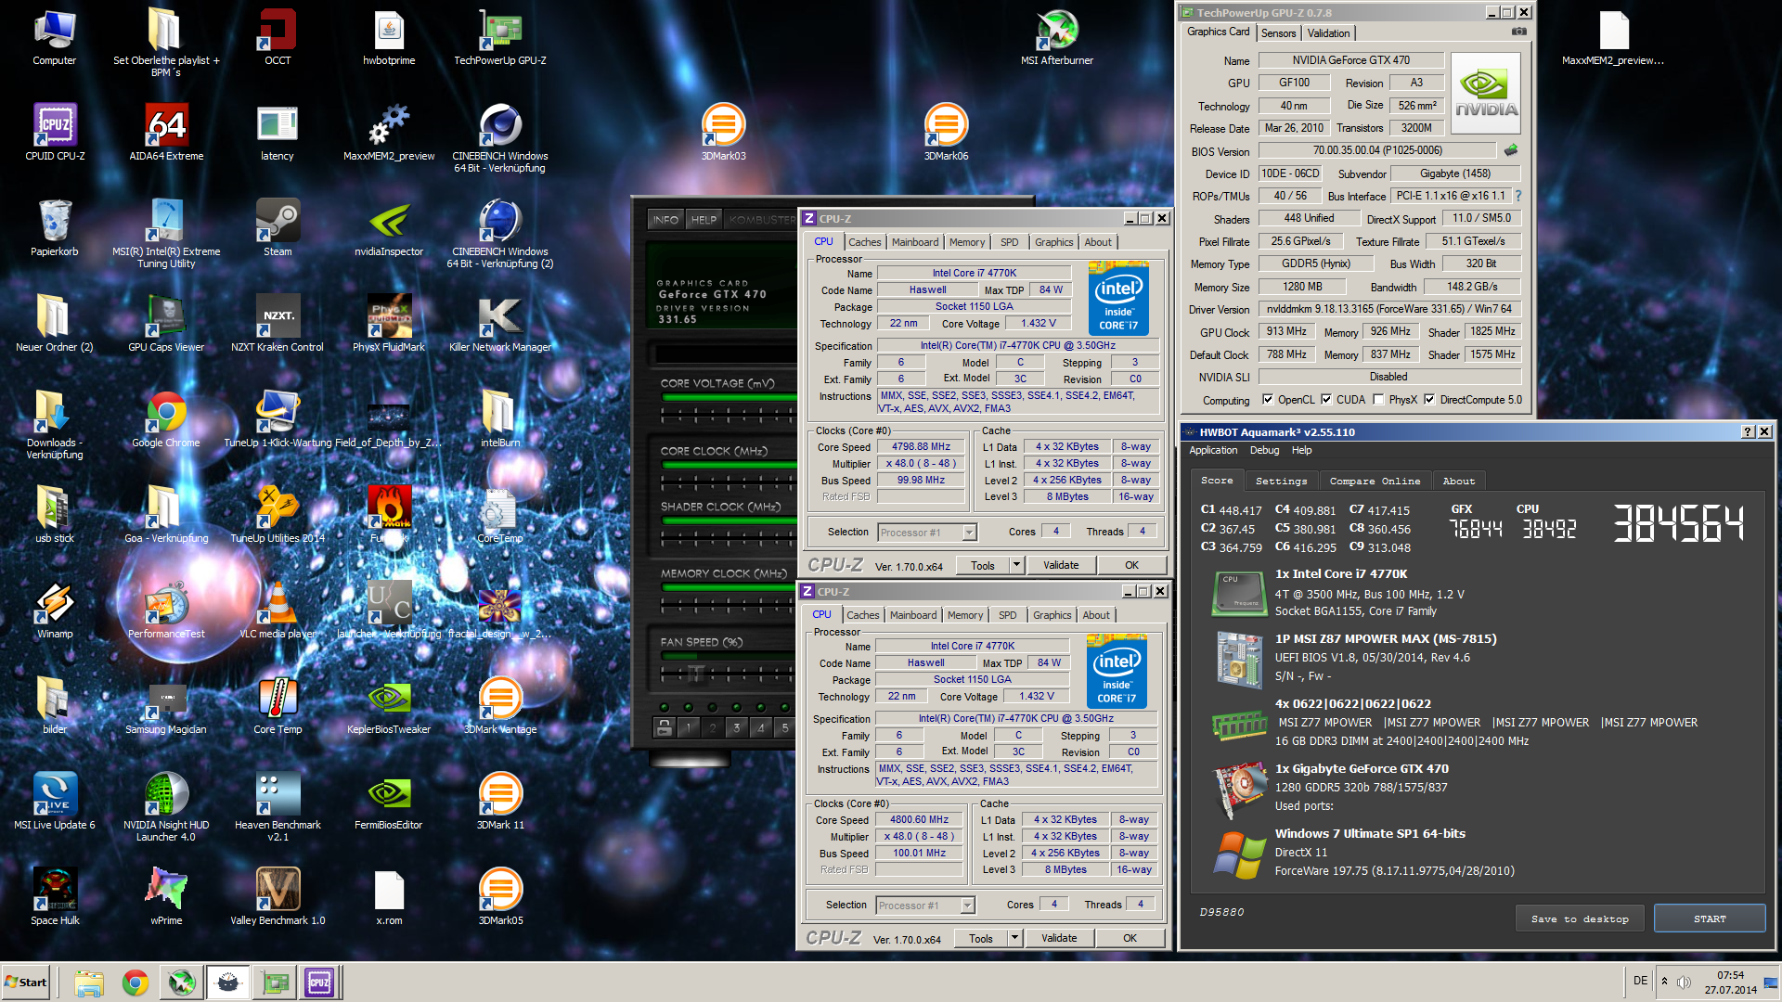Launch Google Chrome from desktop
This screenshot has height=1002, width=1782.
pos(166,420)
